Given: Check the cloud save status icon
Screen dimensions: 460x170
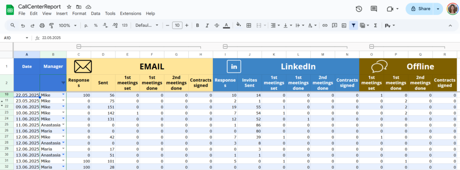Looking at the screenshot, I should (88, 7).
